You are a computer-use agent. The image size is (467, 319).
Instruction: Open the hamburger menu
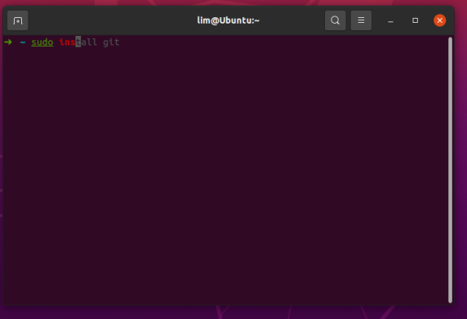(361, 20)
